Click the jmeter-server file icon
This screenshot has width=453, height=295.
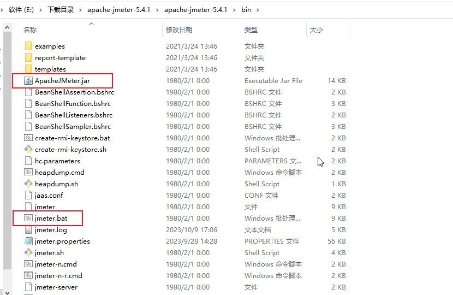pyautogui.click(x=28, y=287)
